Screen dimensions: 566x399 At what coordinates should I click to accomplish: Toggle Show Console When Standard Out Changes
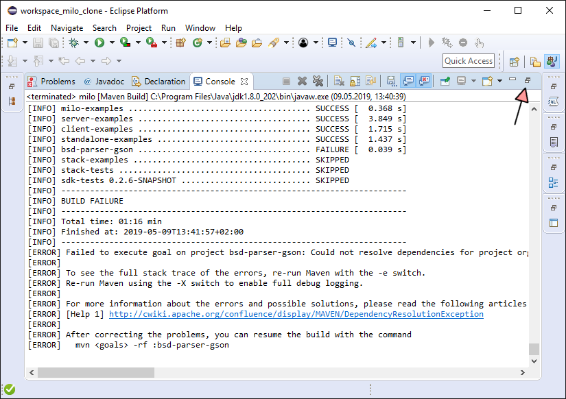tap(408, 81)
